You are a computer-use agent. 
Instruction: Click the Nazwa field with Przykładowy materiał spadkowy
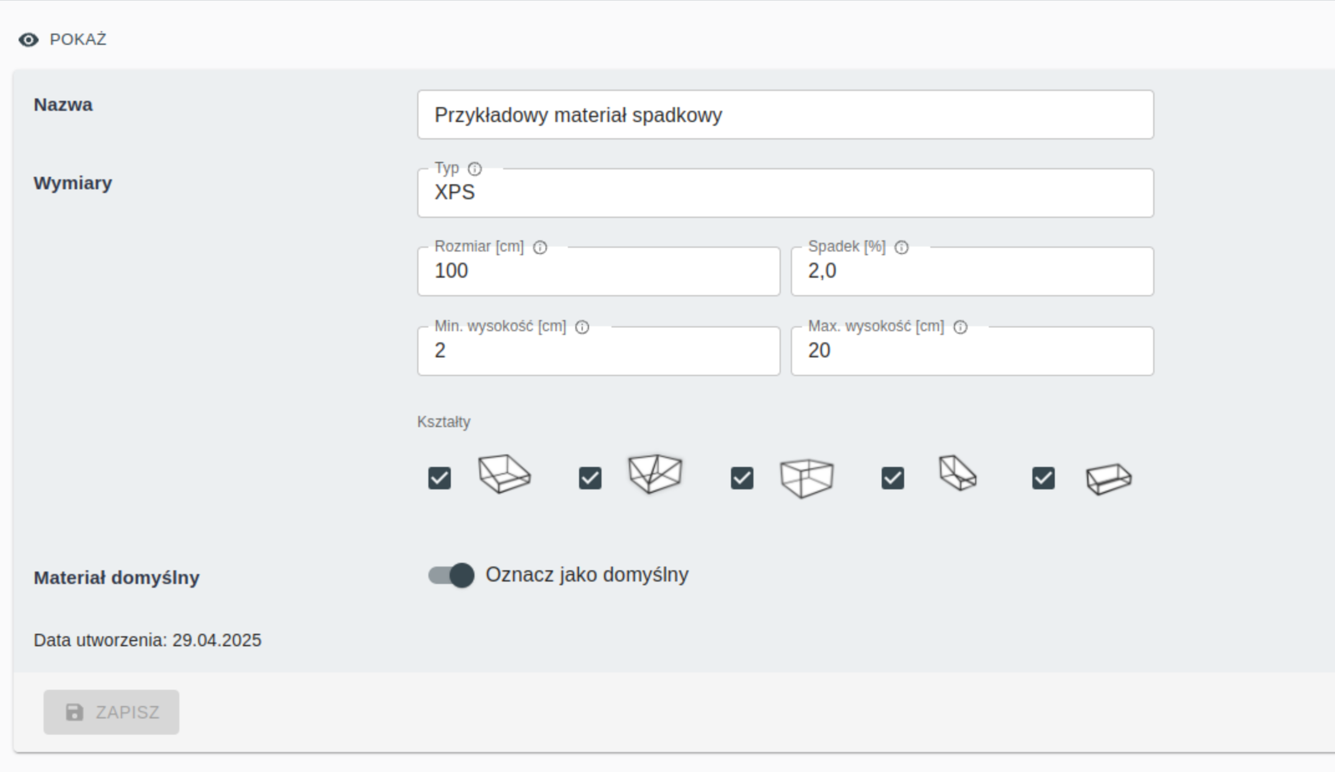(x=785, y=115)
